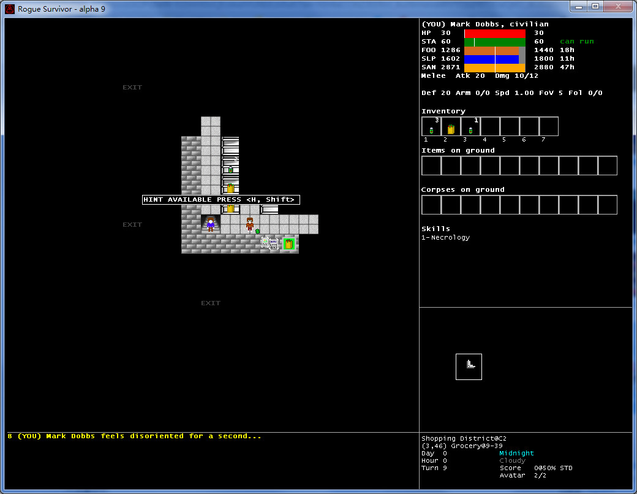
Task: Click the 'Turn 9' counter
Action: click(x=434, y=468)
